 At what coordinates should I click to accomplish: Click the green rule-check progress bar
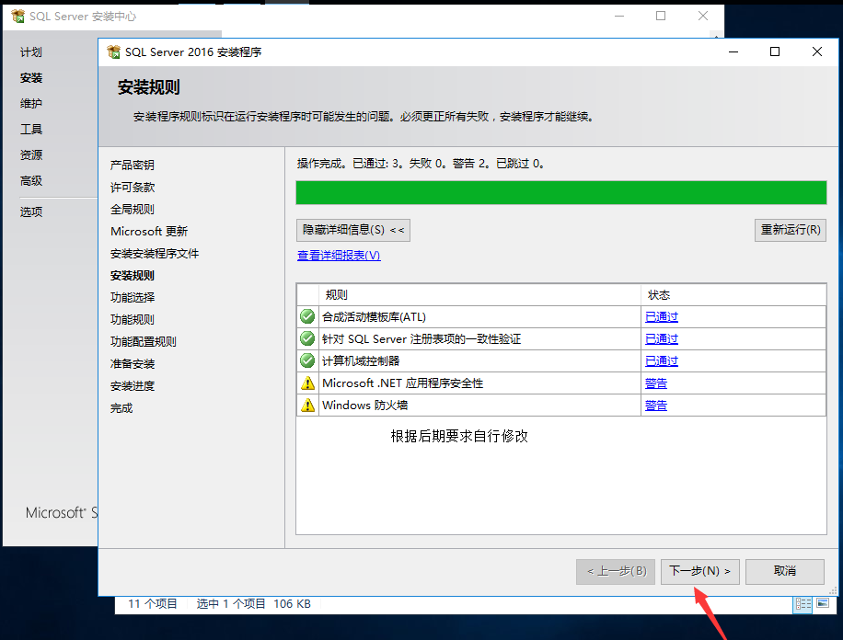coord(561,192)
